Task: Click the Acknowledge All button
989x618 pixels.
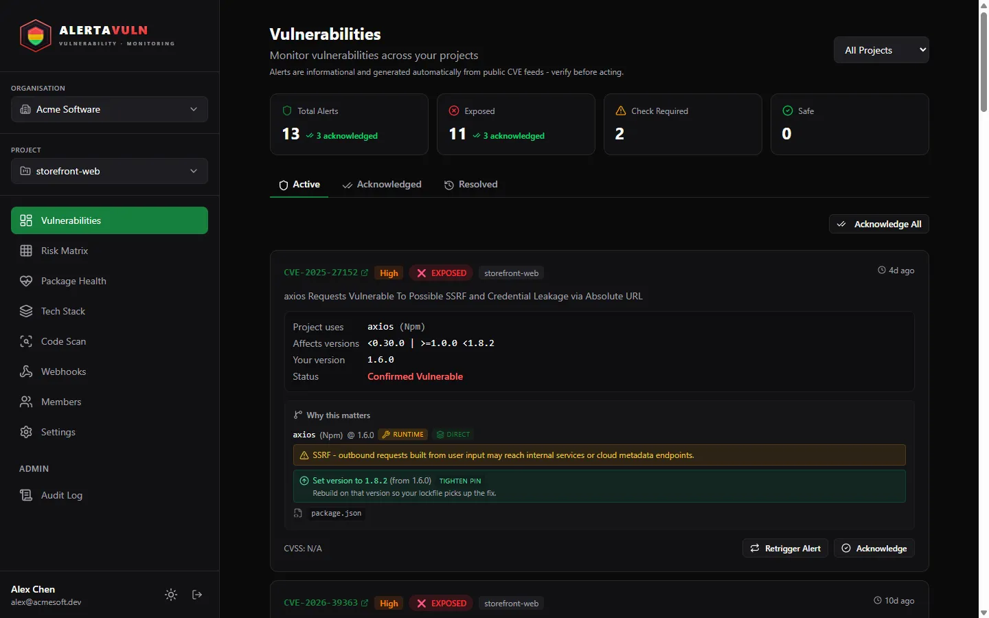Action: click(879, 224)
